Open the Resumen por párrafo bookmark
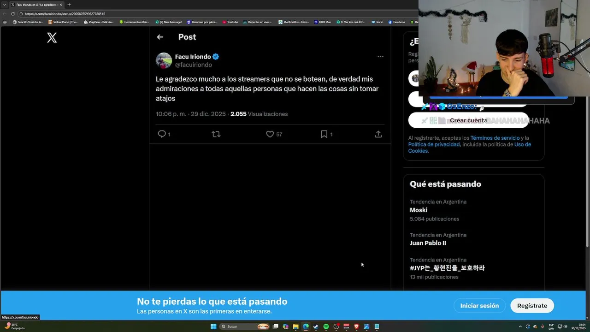This screenshot has height=332, width=590. pos(202,22)
